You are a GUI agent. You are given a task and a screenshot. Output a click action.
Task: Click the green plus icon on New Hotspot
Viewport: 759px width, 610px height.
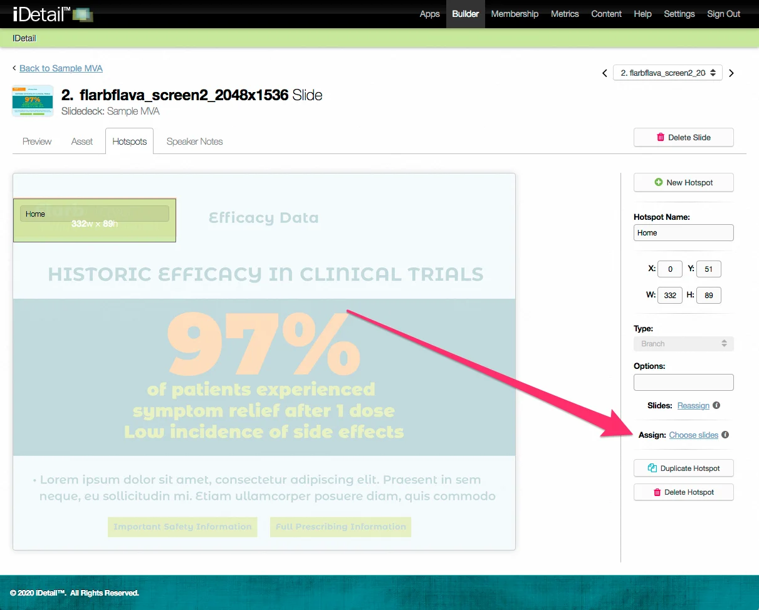click(x=658, y=182)
